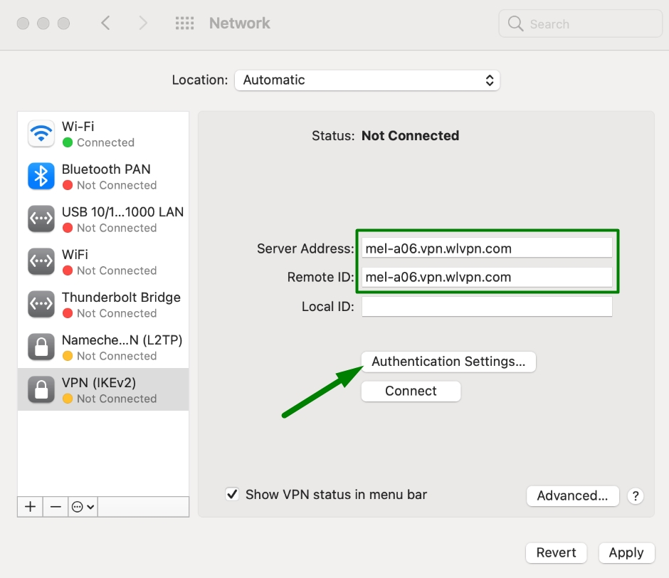Remove selected service with minus button
Image resolution: width=669 pixels, height=578 pixels.
click(56, 507)
